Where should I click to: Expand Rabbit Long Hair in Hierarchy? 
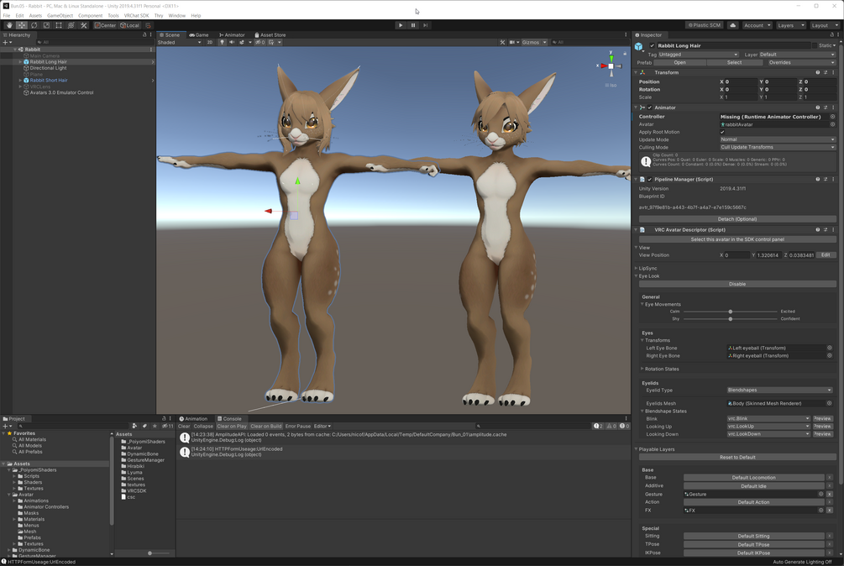click(x=20, y=62)
